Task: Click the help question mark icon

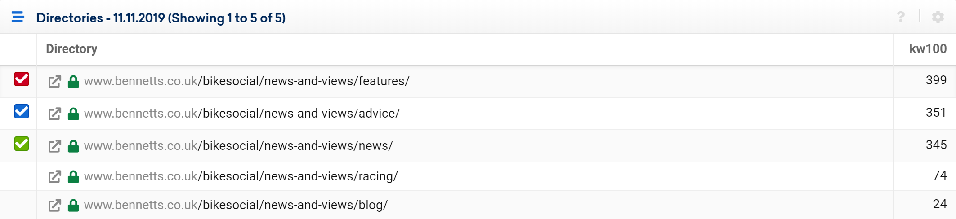Action: click(901, 17)
